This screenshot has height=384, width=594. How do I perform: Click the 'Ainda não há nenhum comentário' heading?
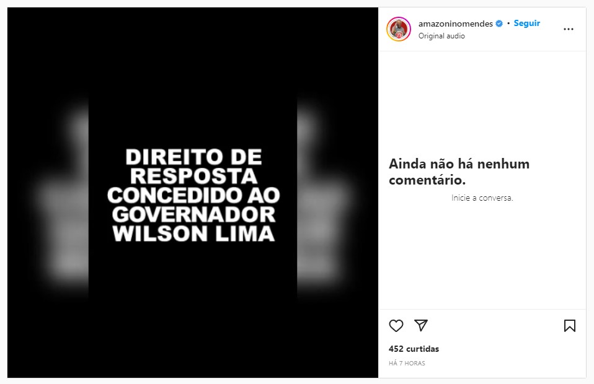pyautogui.click(x=459, y=172)
